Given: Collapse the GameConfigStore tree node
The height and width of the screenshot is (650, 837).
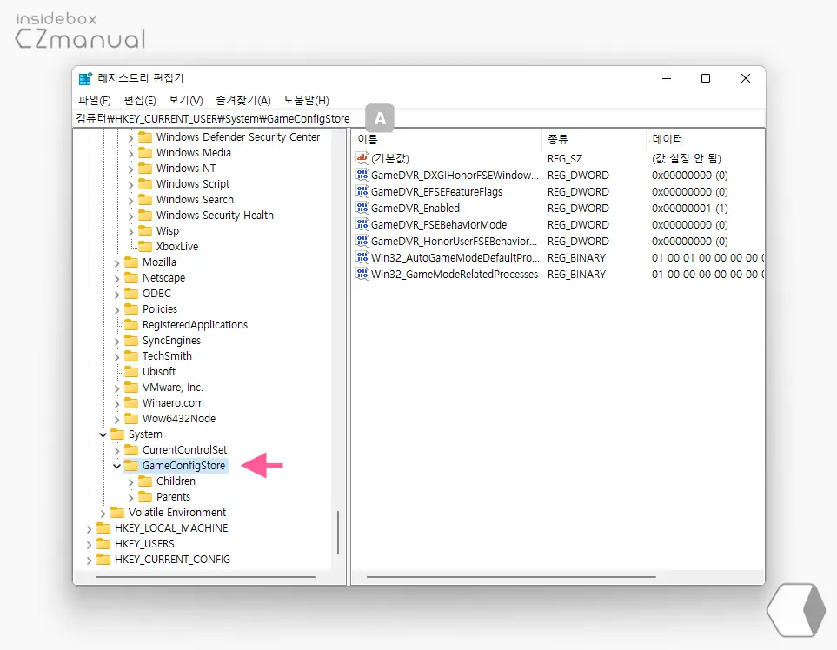Looking at the screenshot, I should [117, 466].
